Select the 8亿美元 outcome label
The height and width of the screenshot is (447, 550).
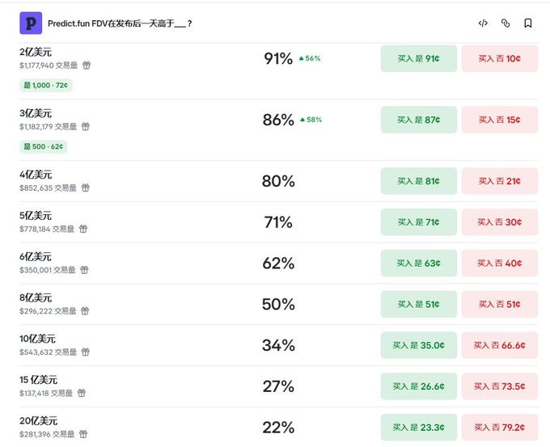(x=36, y=298)
